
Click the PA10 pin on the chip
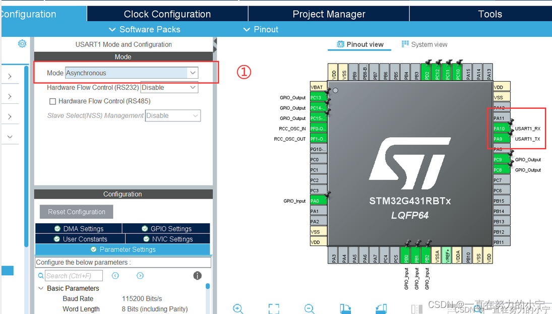(x=502, y=129)
